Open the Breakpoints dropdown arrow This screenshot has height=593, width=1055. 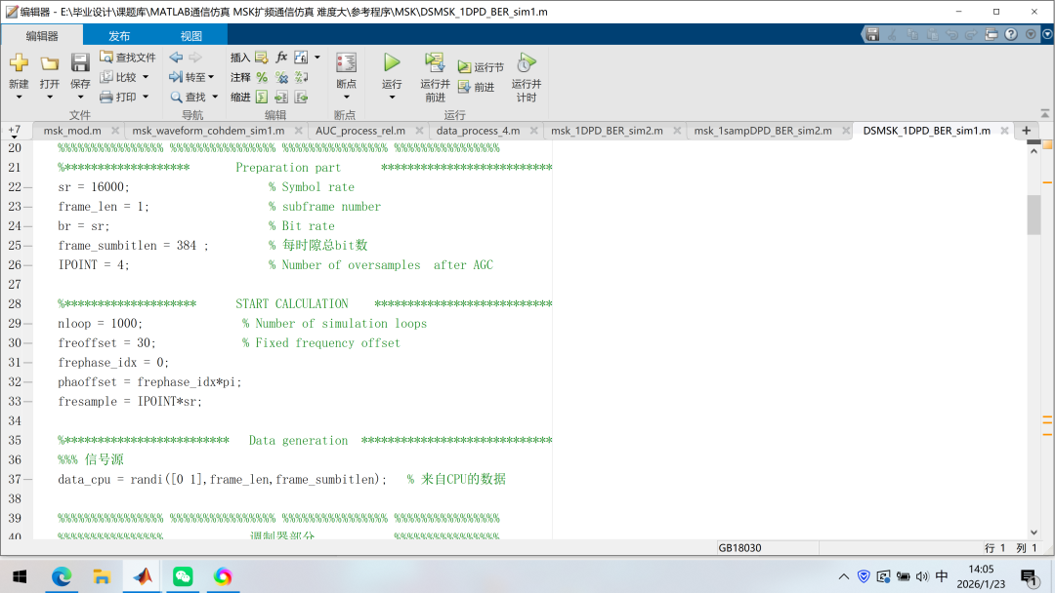(346, 98)
